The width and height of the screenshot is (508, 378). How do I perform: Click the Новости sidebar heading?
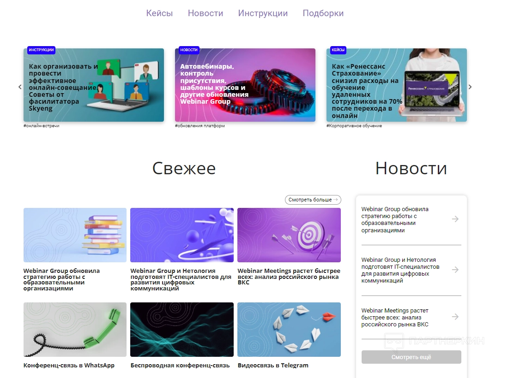tap(411, 168)
